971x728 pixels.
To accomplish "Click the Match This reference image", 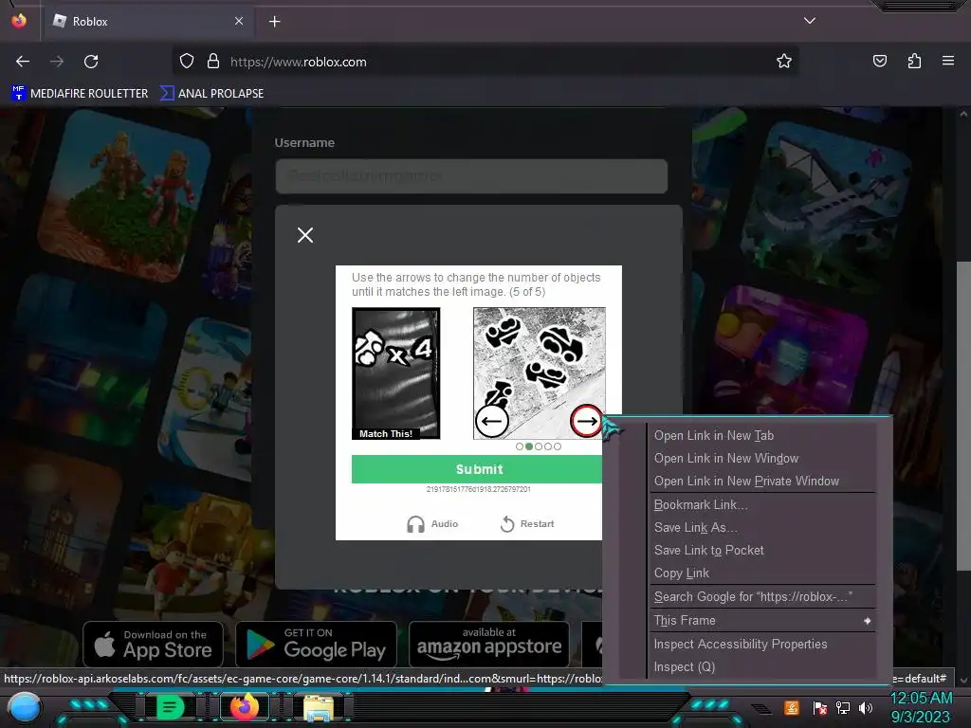I will click(x=395, y=373).
